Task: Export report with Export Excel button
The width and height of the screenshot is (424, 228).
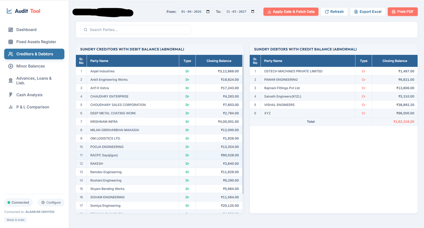Action: pyautogui.click(x=368, y=12)
